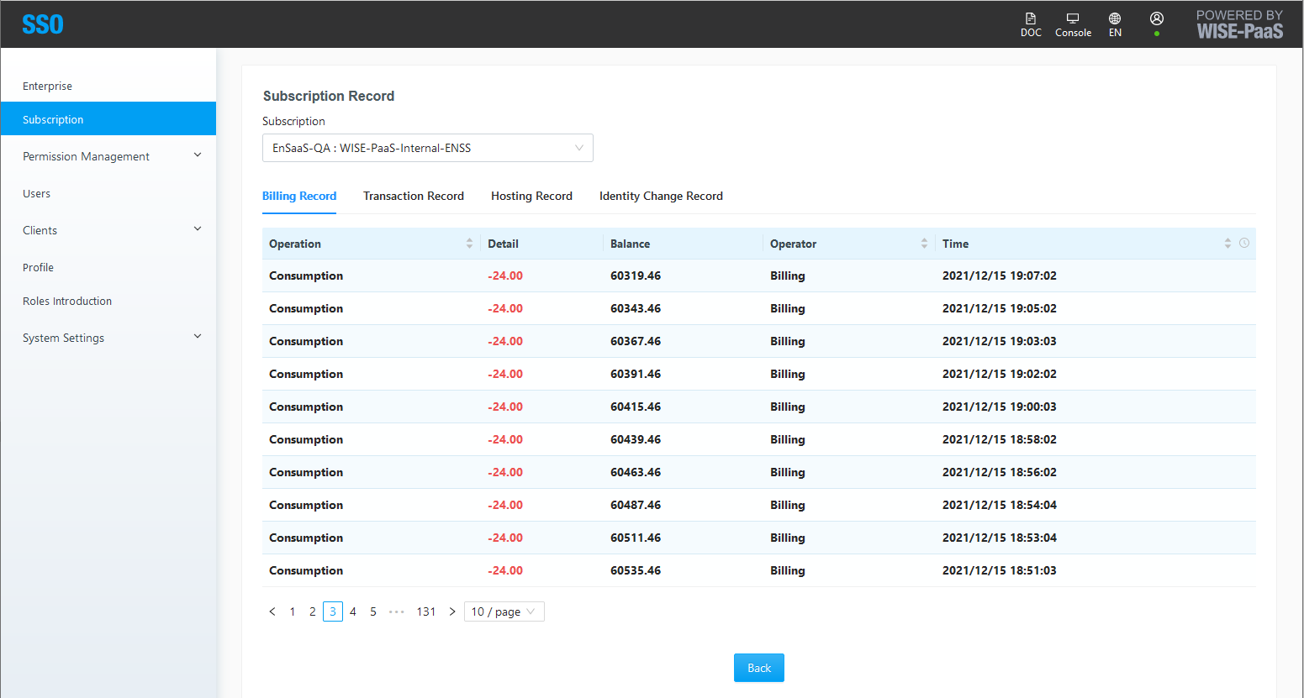Select current page 3
Image resolution: width=1304 pixels, height=698 pixels.
[x=333, y=611]
